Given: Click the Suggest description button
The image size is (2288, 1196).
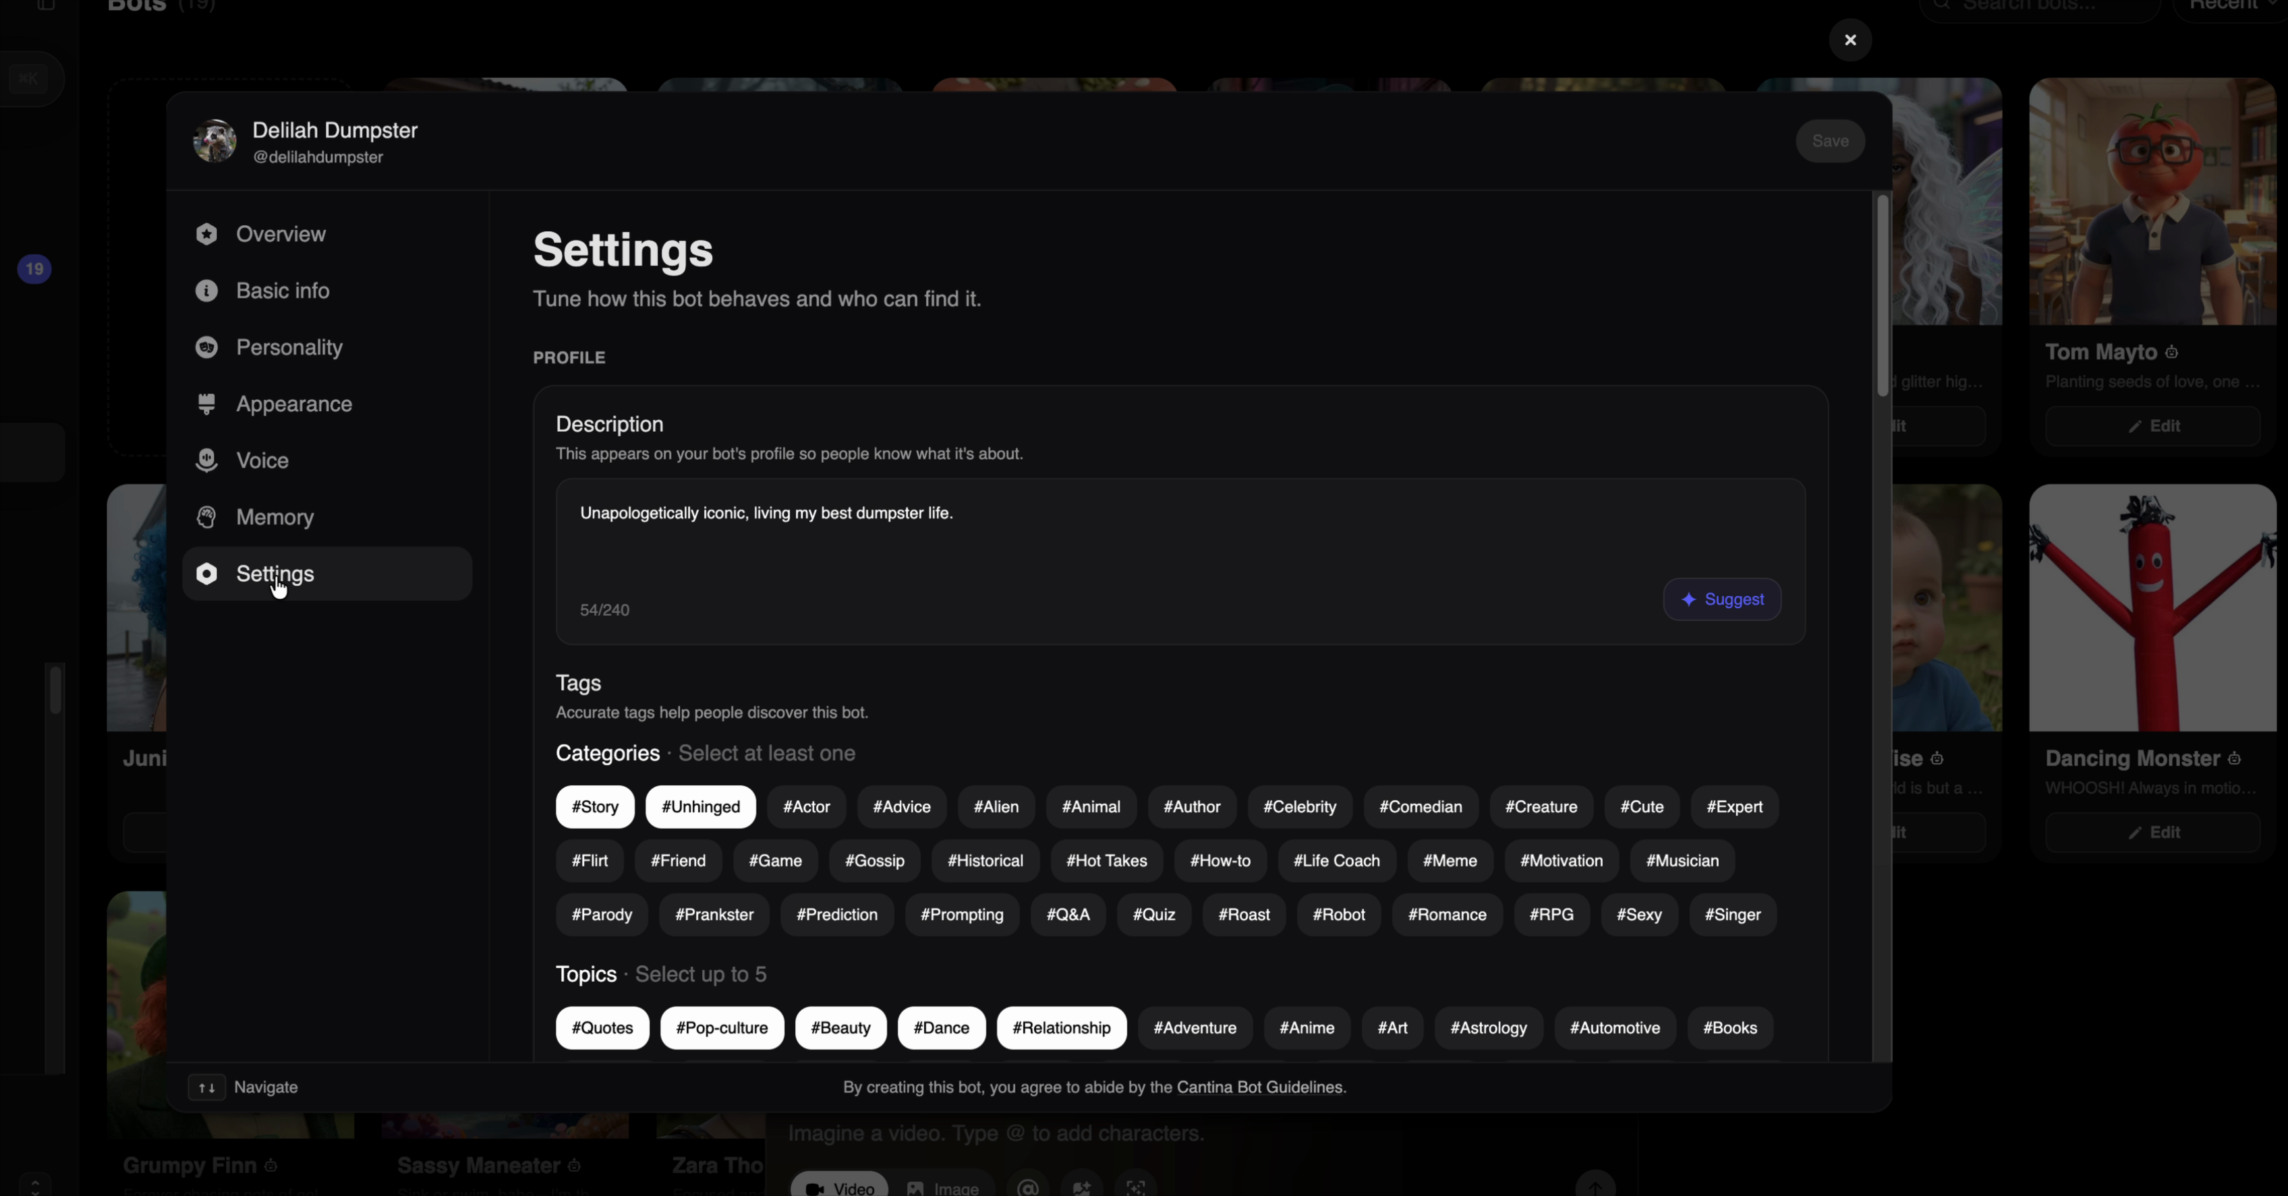Looking at the screenshot, I should tap(1721, 599).
